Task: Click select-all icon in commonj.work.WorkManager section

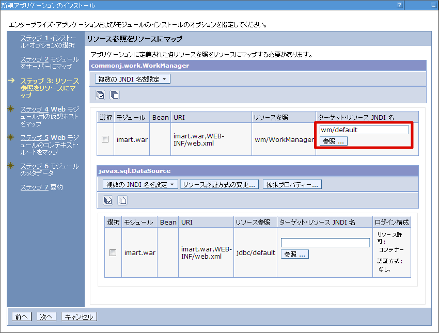Action: coord(100,95)
